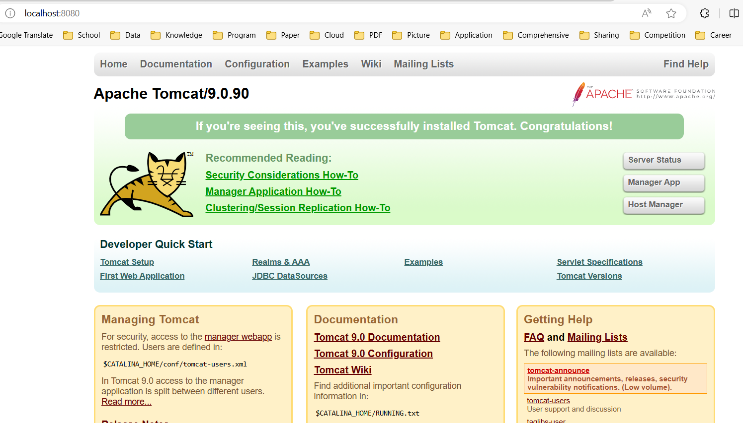Click the Server Status button
Viewport: 743px width, 423px height.
663,160
